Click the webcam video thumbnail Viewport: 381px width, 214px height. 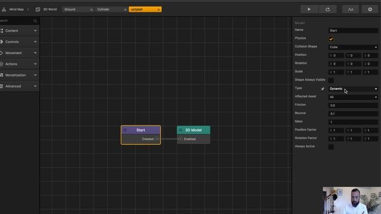[352, 200]
